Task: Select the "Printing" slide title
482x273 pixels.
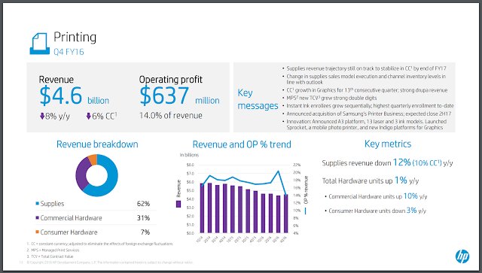Action: click(x=75, y=38)
